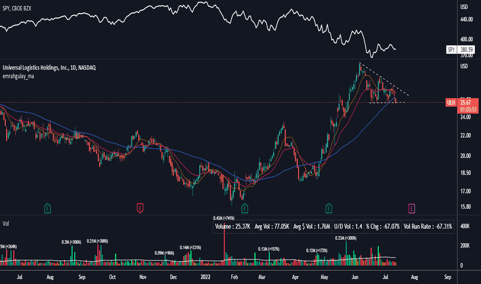481x284 pixels.
Task: Click the 0.12M (+172%) volume label
Action: pos(316,250)
